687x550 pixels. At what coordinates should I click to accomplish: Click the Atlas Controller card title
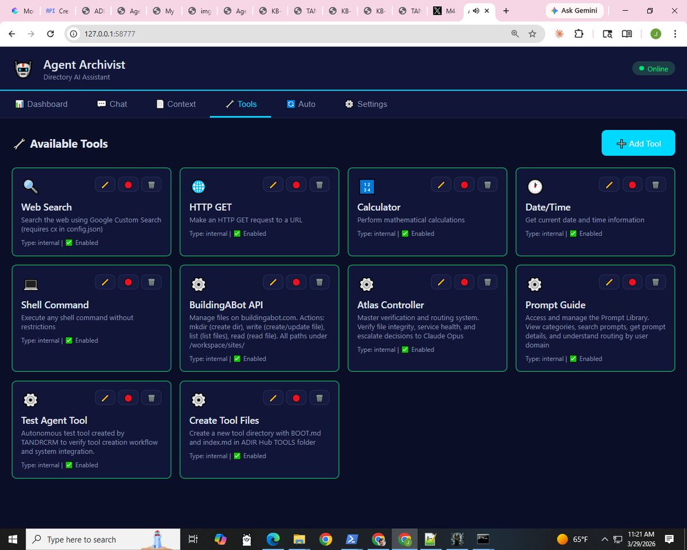[390, 305]
